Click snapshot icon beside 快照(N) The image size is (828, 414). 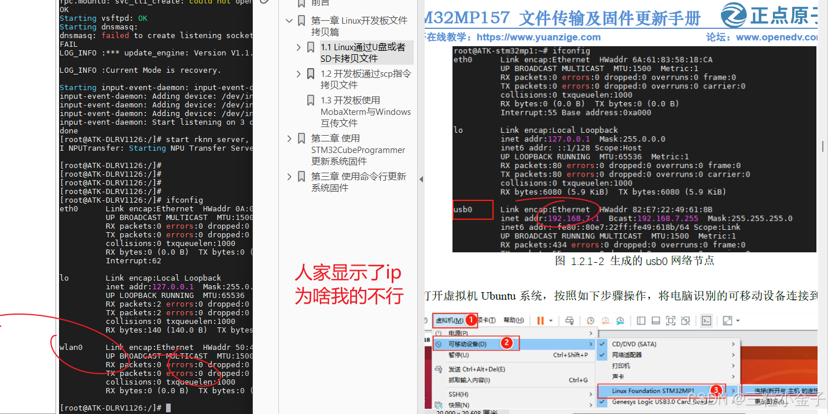(x=439, y=405)
